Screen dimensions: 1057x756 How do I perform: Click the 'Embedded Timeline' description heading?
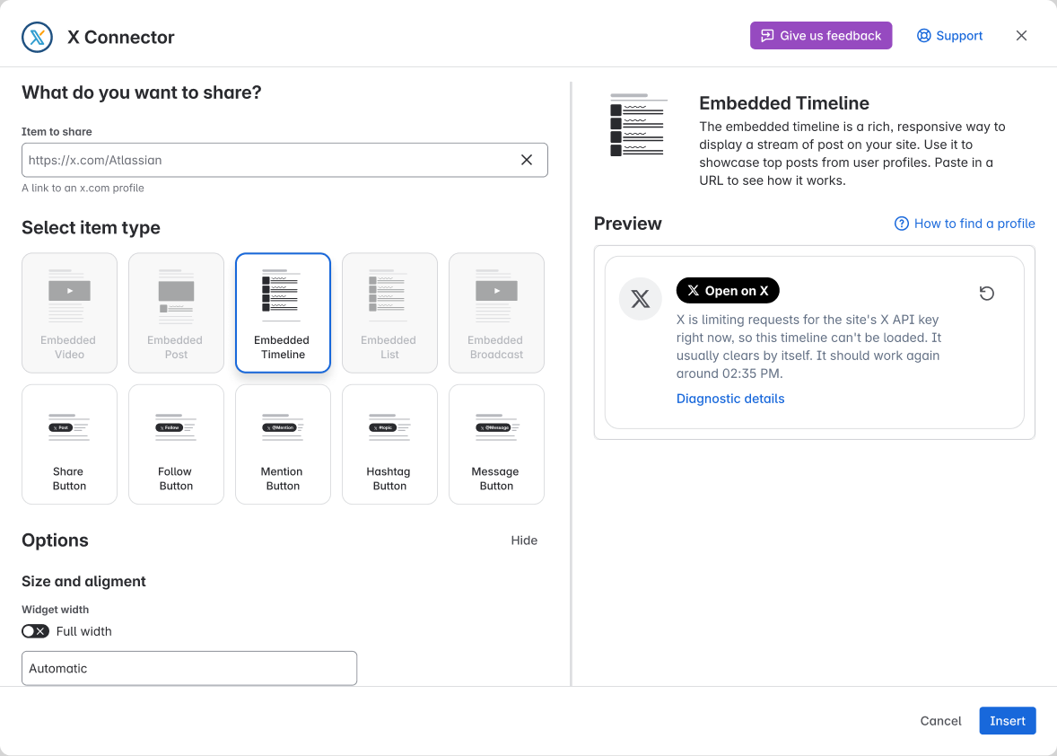coord(784,103)
